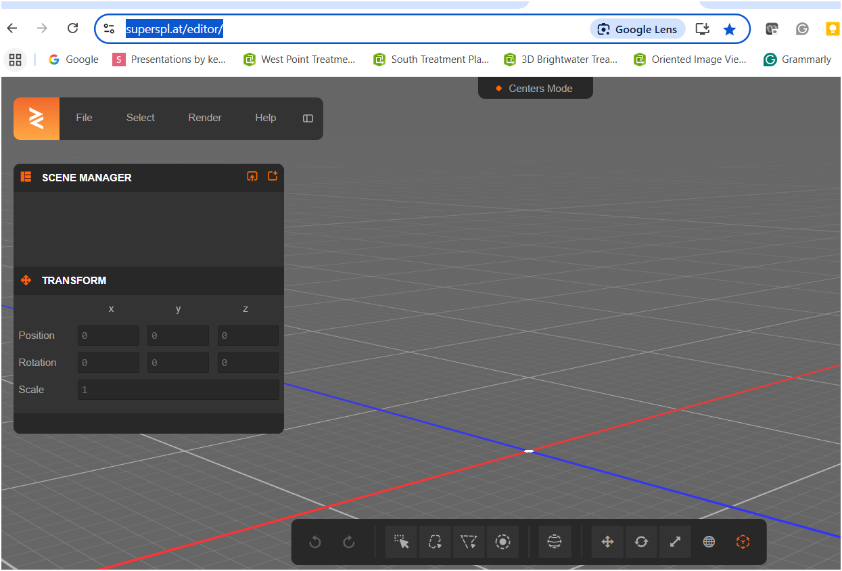The height and width of the screenshot is (571, 842).
Task: Activate the Scale tool
Action: click(x=675, y=542)
